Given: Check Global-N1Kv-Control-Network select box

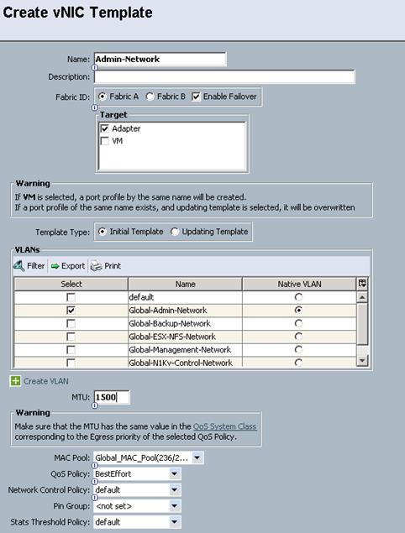Looking at the screenshot, I should [x=71, y=363].
